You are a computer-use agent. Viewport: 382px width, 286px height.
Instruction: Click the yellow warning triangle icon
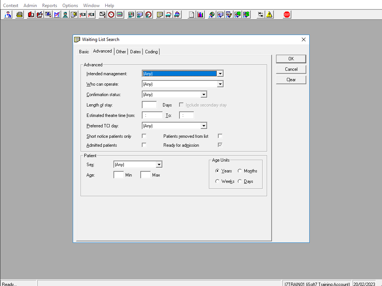point(269,15)
